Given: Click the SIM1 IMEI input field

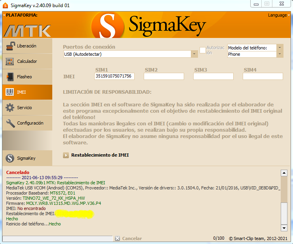Looking at the screenshot, I should pyautogui.click(x=114, y=76).
